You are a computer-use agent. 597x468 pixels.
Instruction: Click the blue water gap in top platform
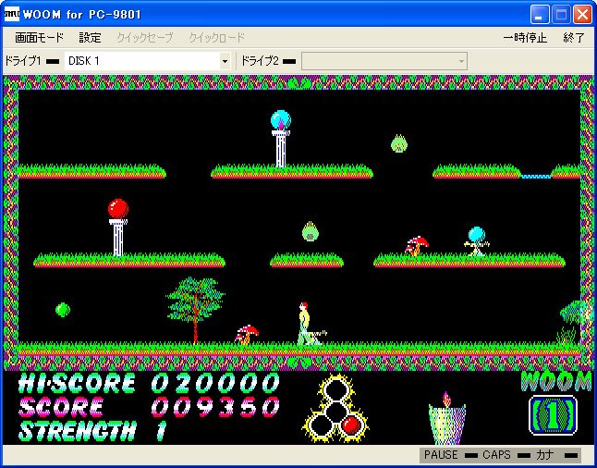tap(536, 177)
